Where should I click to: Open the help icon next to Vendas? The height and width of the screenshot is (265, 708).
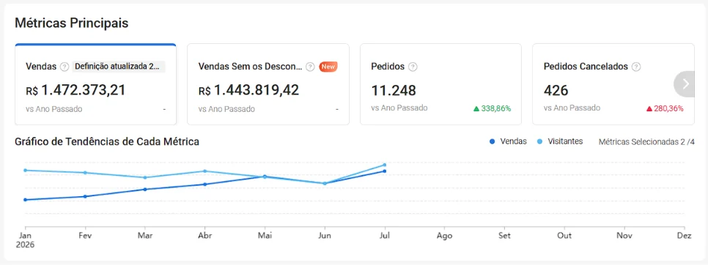point(64,67)
